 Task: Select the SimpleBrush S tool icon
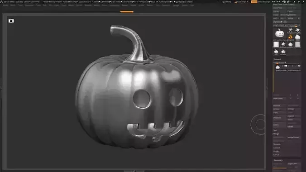291,37
